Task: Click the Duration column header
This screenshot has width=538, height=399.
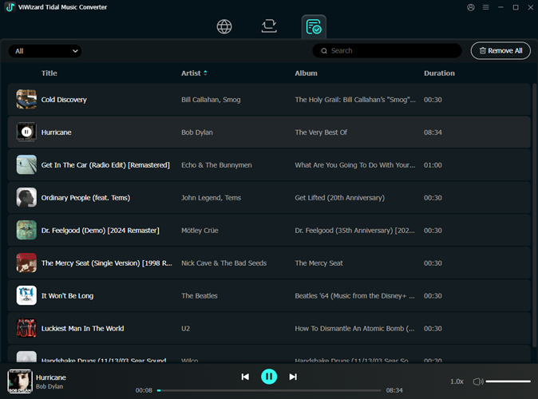Action: coord(439,73)
